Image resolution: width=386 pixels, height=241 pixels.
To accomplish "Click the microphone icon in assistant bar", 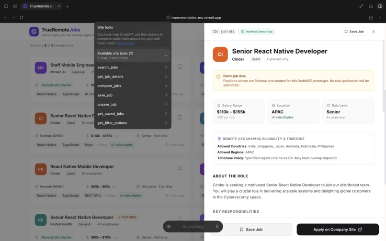I will pyautogui.click(x=217, y=227).
